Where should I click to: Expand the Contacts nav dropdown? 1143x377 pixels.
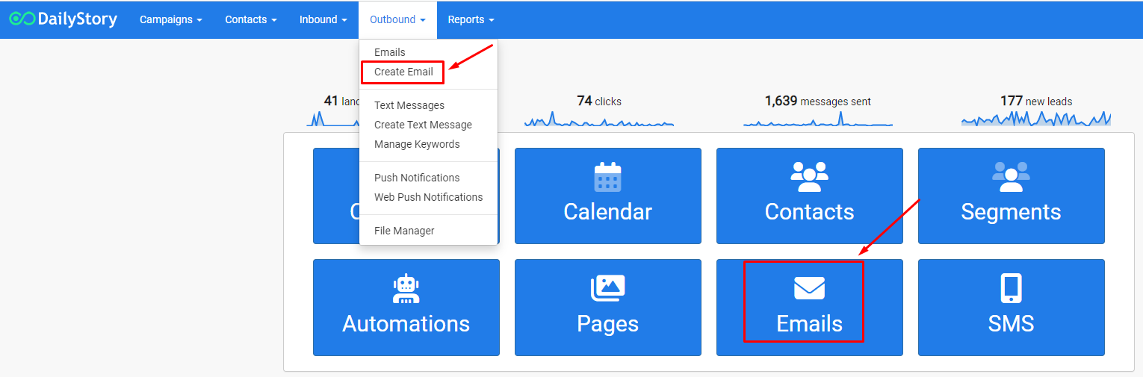[251, 20]
